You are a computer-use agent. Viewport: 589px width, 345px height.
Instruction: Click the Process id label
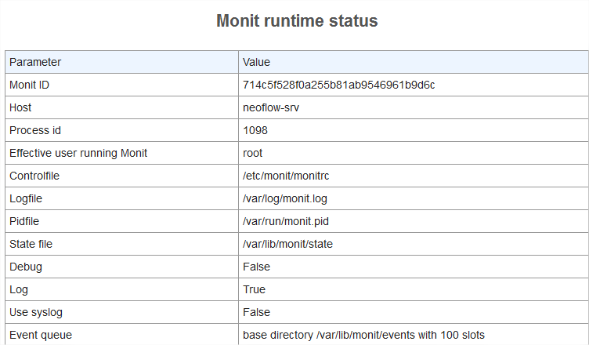tap(34, 130)
